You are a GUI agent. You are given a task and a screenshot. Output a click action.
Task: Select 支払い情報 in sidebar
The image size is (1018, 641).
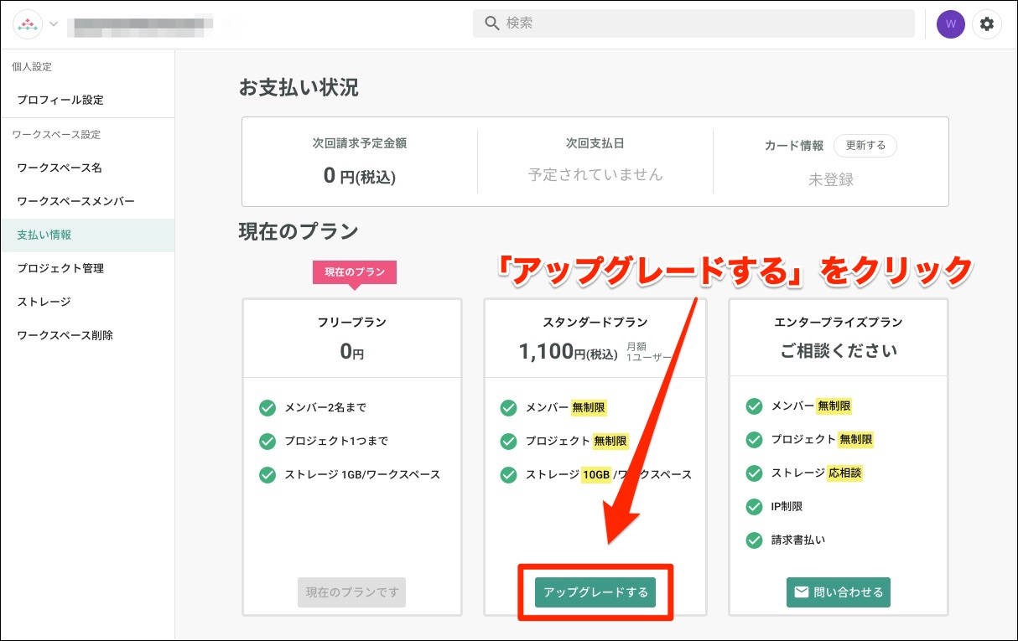click(44, 235)
